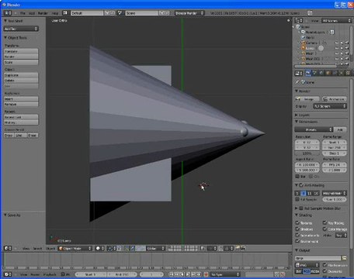Viewport: 354px width, 279px height.
Task: Select the Render properties tab icon
Action: coord(308,74)
